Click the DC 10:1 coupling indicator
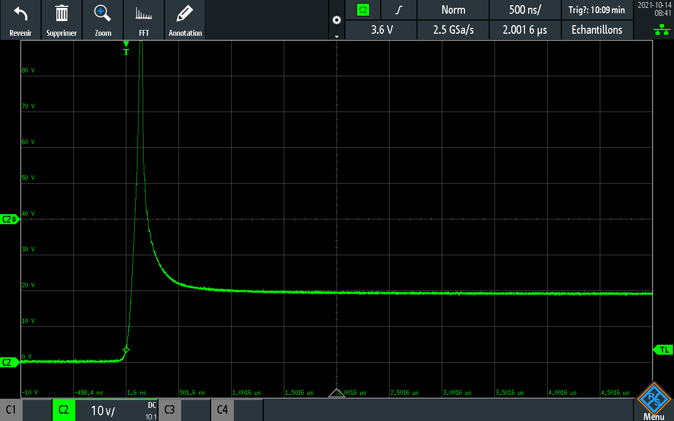 [x=151, y=410]
